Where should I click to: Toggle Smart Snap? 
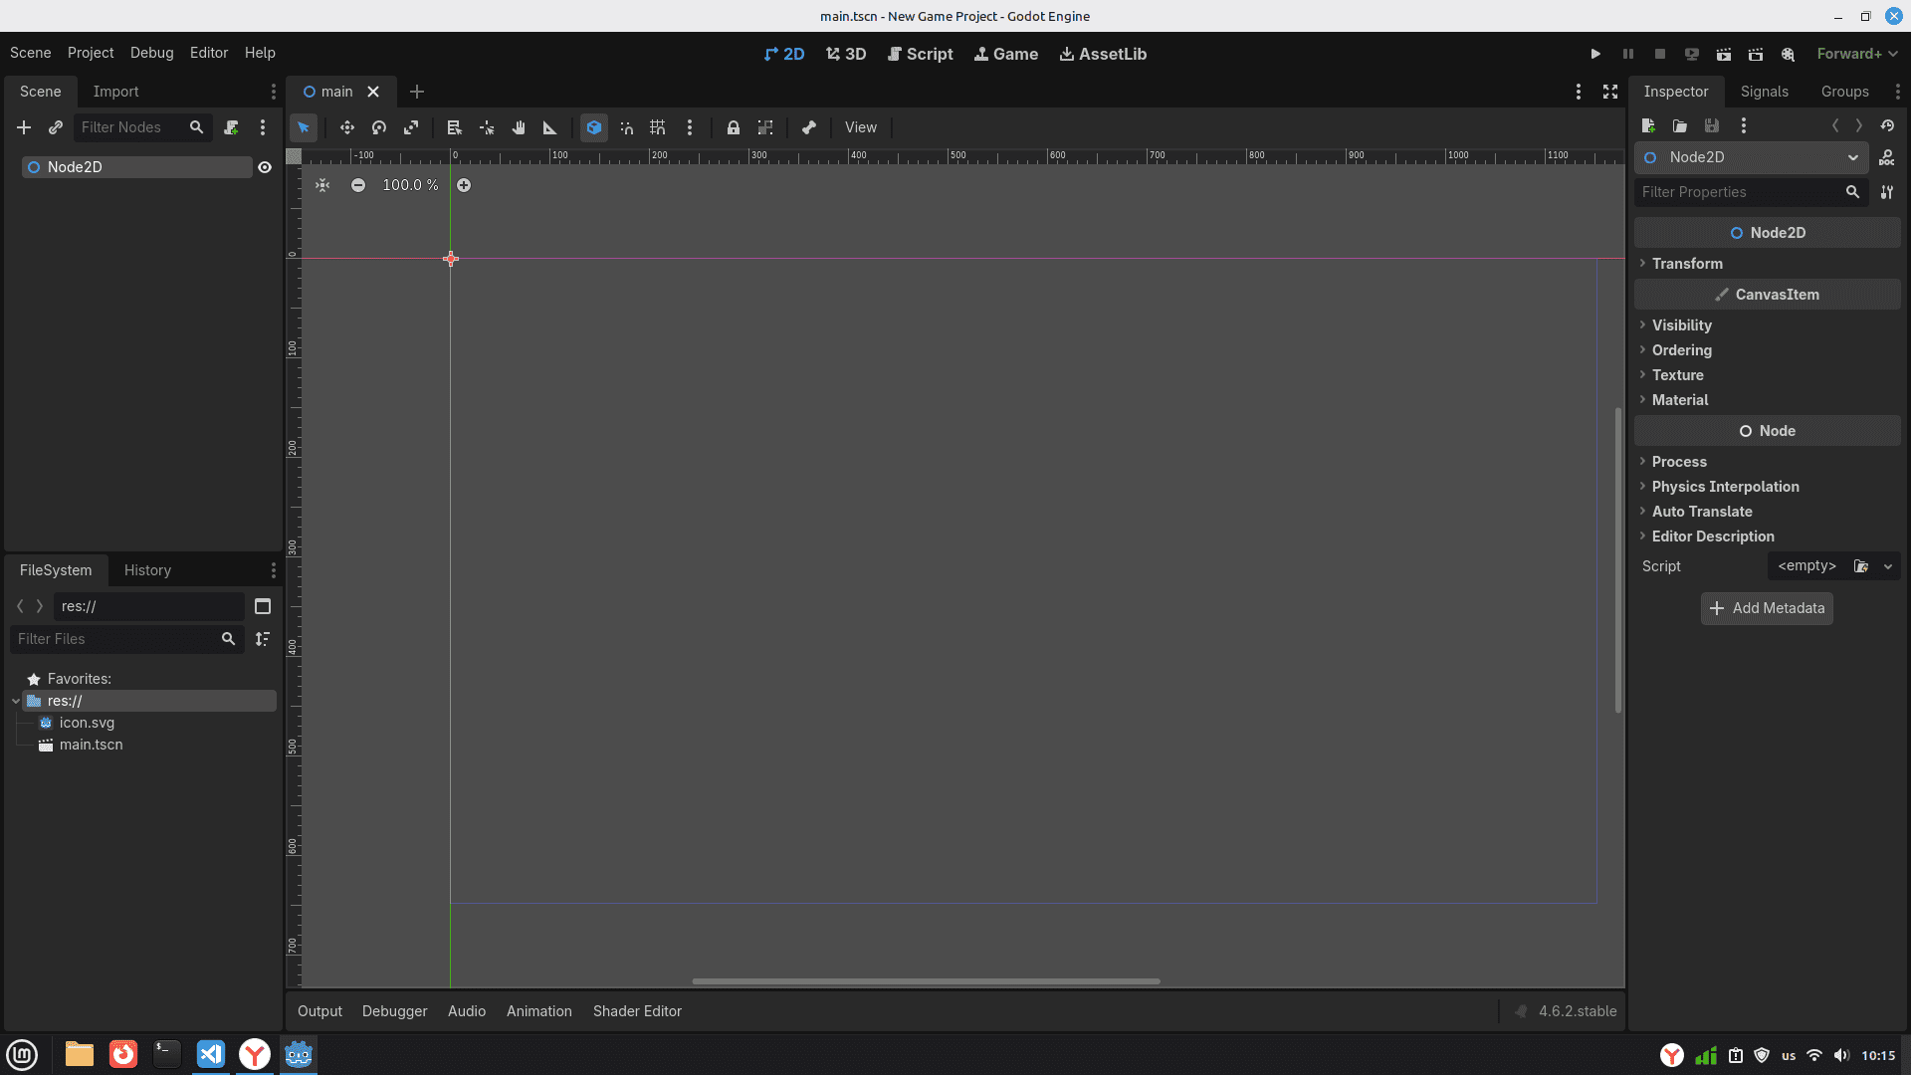(626, 127)
